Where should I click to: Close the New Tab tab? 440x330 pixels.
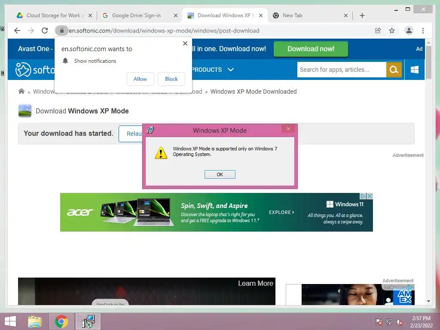click(346, 15)
